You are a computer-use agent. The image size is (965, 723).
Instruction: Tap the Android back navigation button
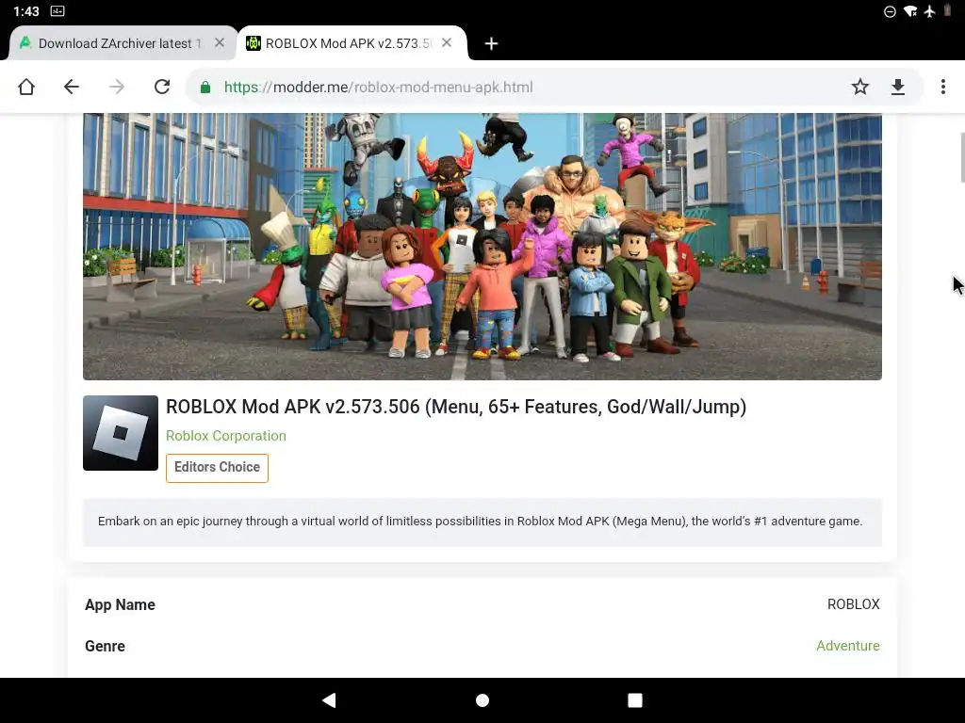(x=329, y=700)
